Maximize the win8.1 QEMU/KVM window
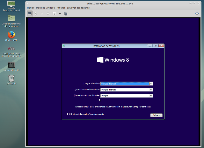Image resolution: width=204 pixels, height=148 pixels. point(195,3)
